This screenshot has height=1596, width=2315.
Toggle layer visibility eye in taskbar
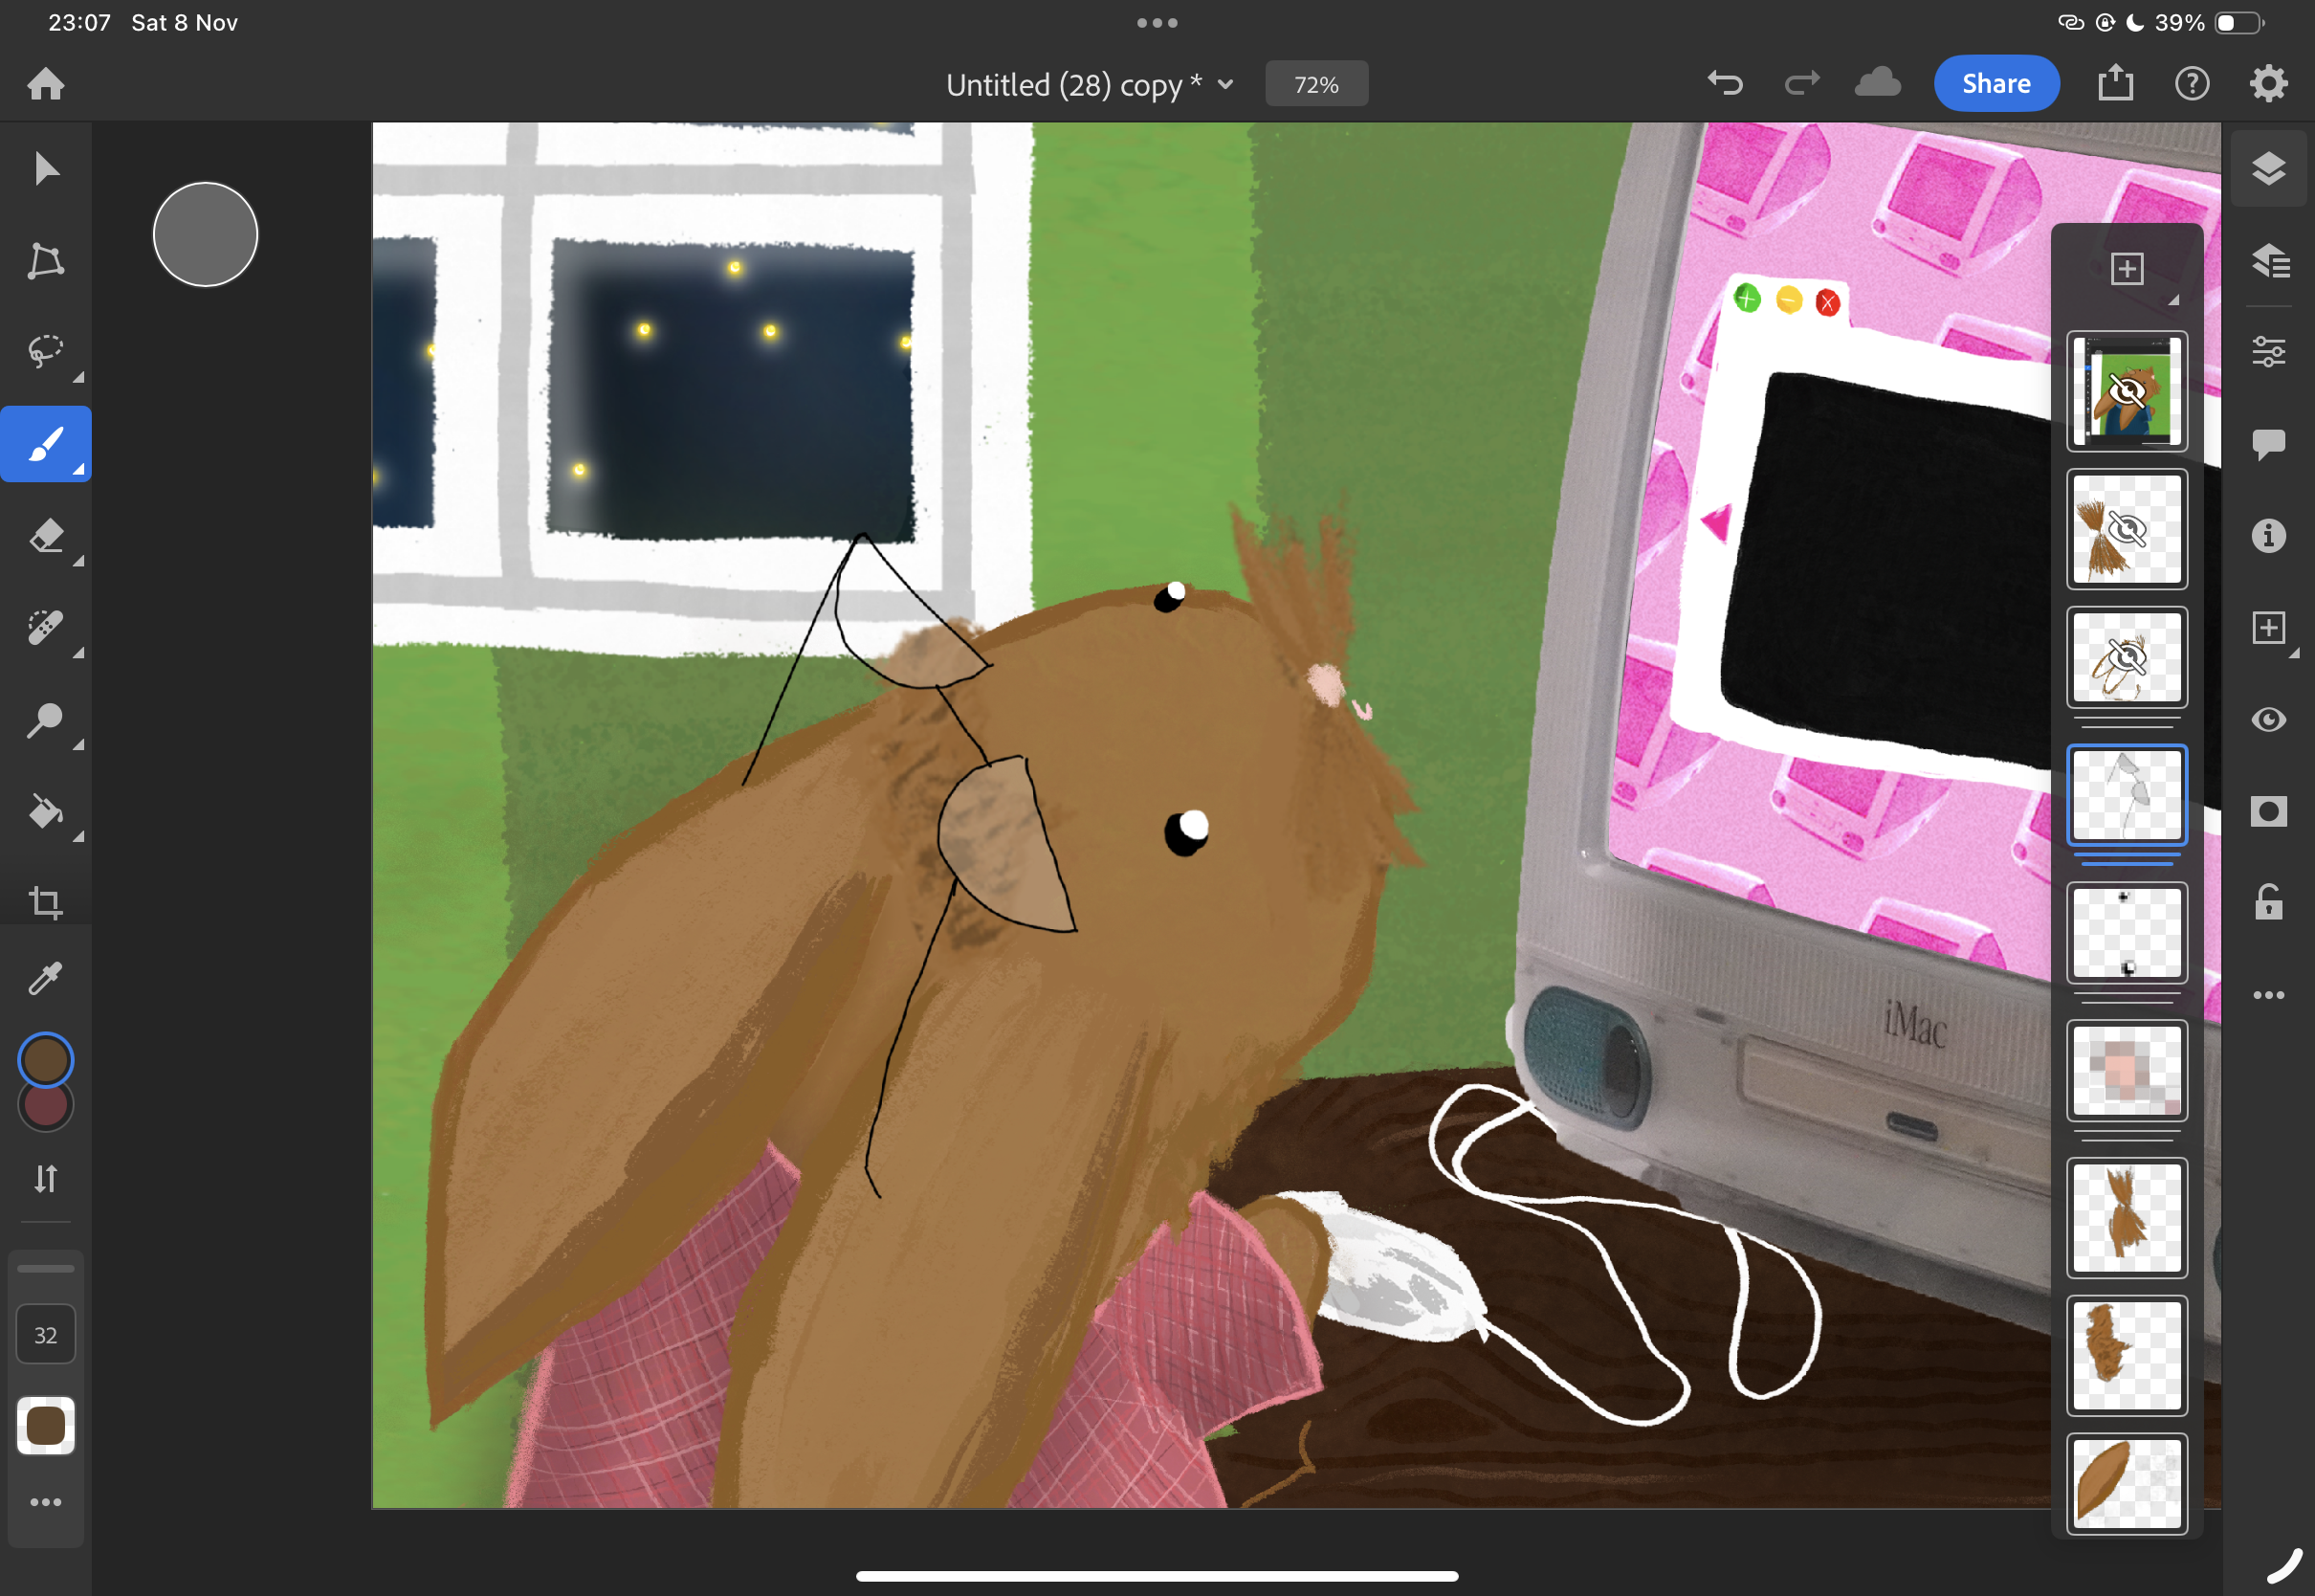coord(2268,720)
